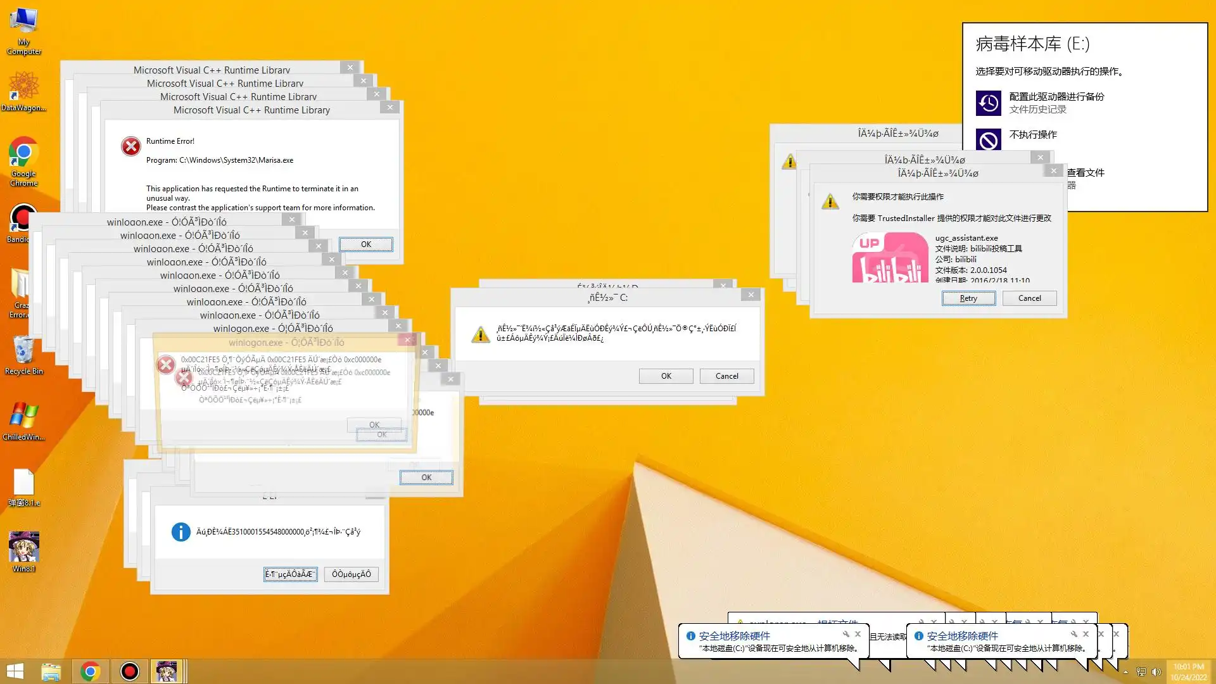Click Retry in the ugc_assistant.exe dialog
Image resolution: width=1216 pixels, height=684 pixels.
pos(968,298)
